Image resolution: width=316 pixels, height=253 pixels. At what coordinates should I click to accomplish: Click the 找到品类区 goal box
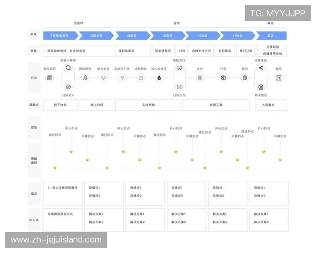pyautogui.click(x=133, y=51)
